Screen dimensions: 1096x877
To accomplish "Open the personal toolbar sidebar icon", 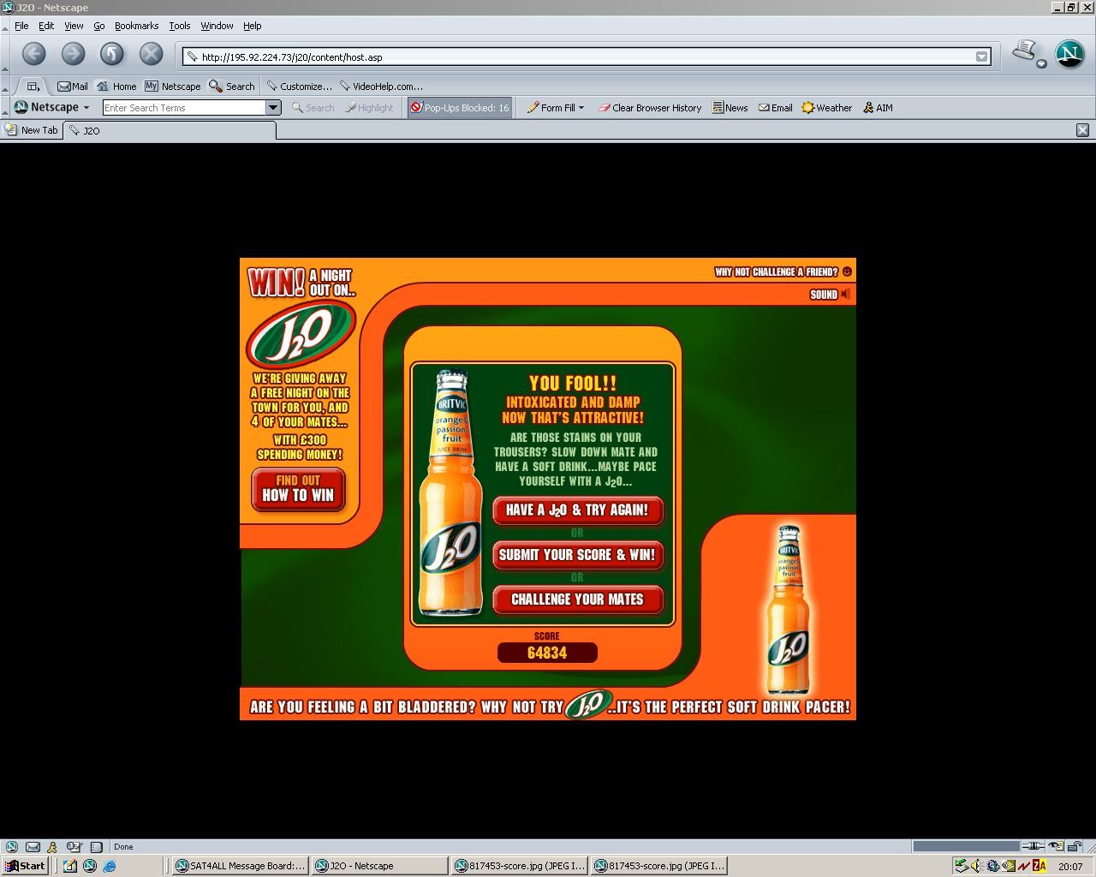I will click(33, 86).
